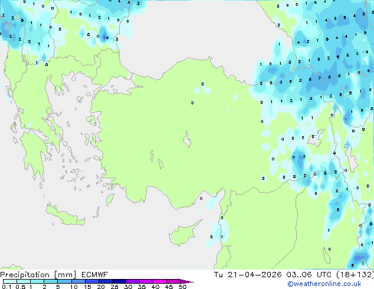374x289 pixels.
Task: Click the '35' legend scale label
Action: [x=142, y=287]
